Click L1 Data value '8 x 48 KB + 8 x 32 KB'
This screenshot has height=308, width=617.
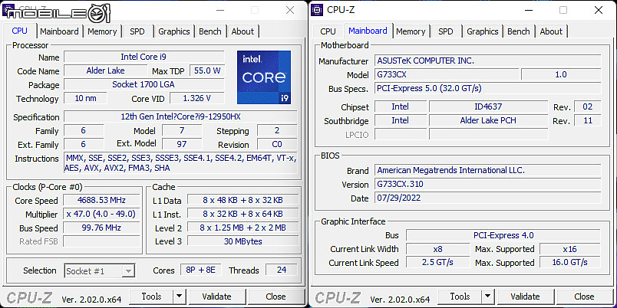click(x=243, y=200)
